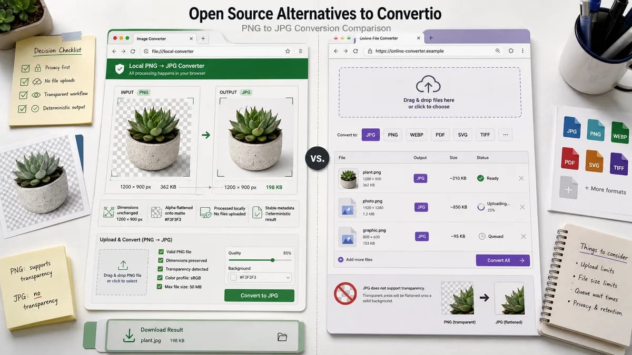Click the OUTPUT JPG succulent preview
This screenshot has height=355, width=632.
click(x=254, y=138)
